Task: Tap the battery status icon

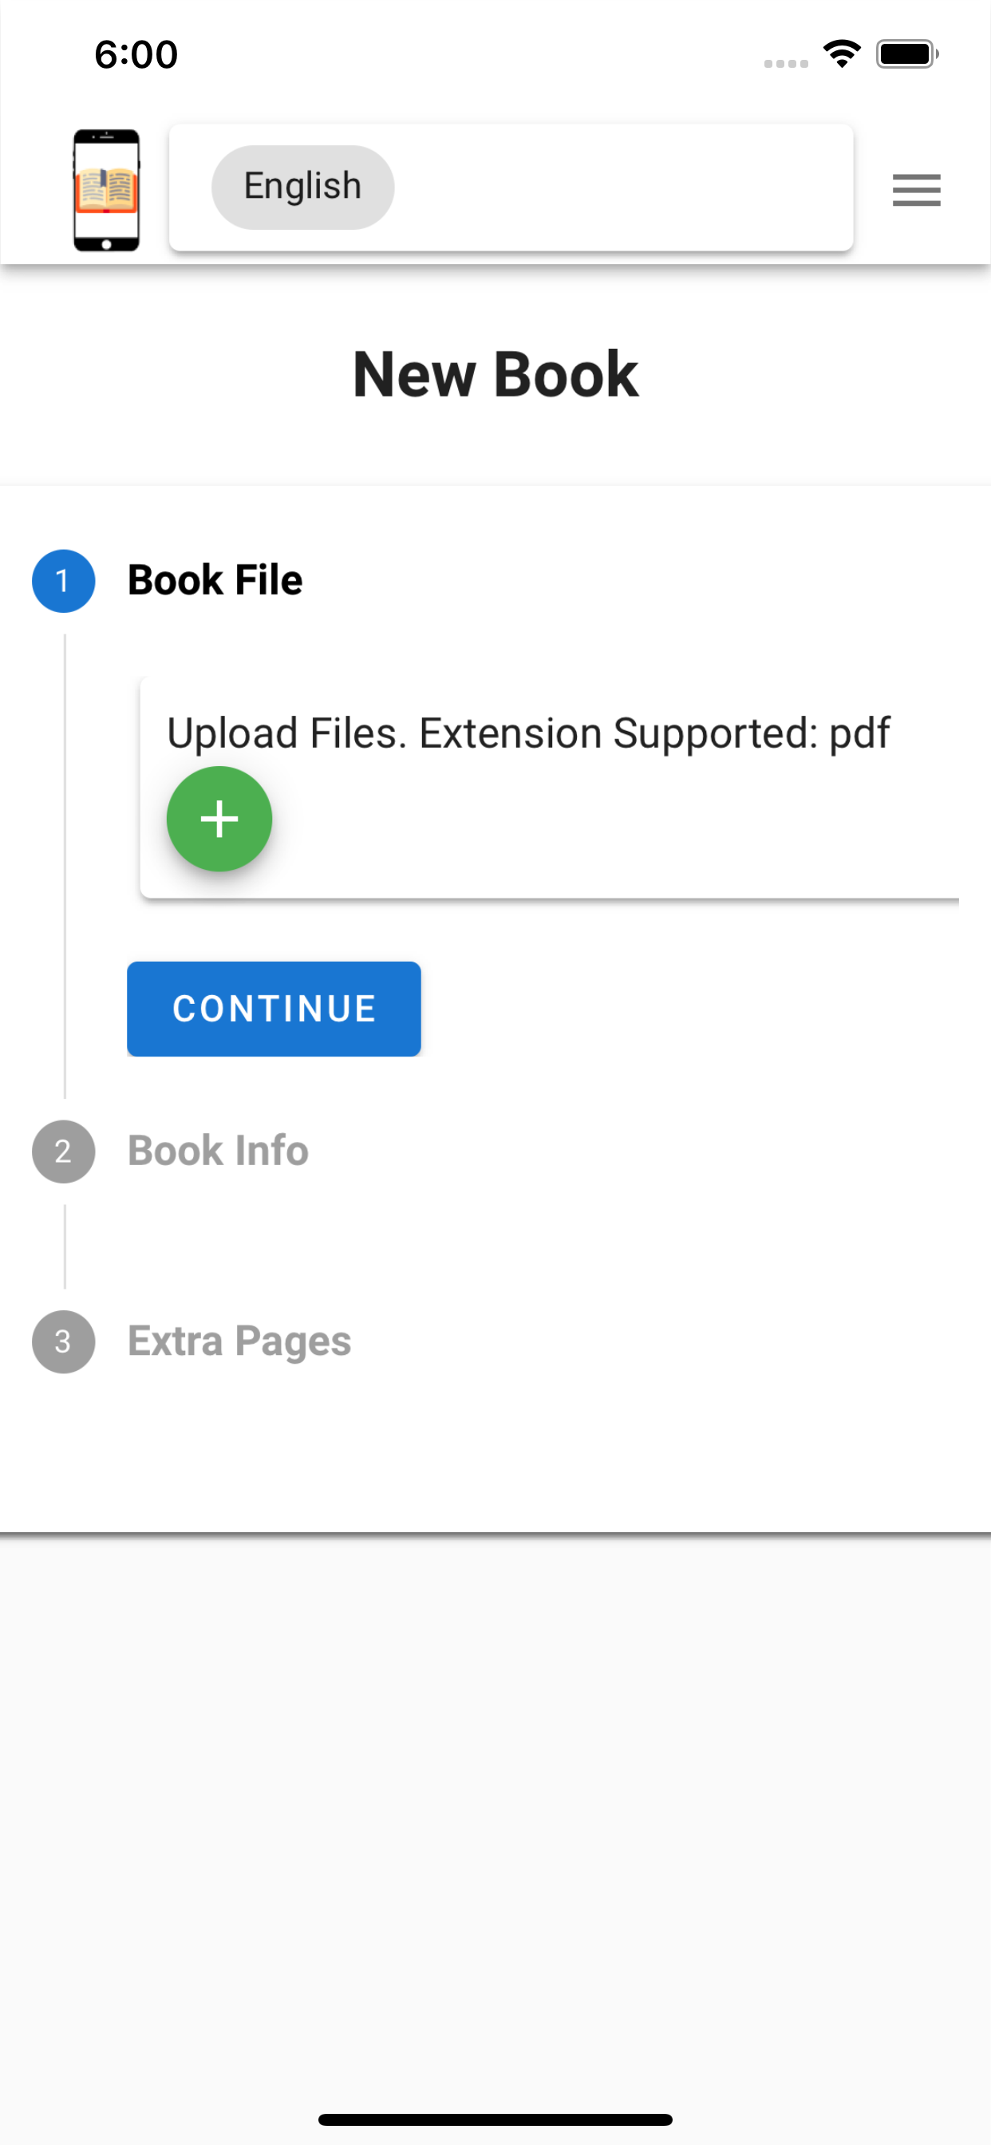Action: click(x=906, y=54)
